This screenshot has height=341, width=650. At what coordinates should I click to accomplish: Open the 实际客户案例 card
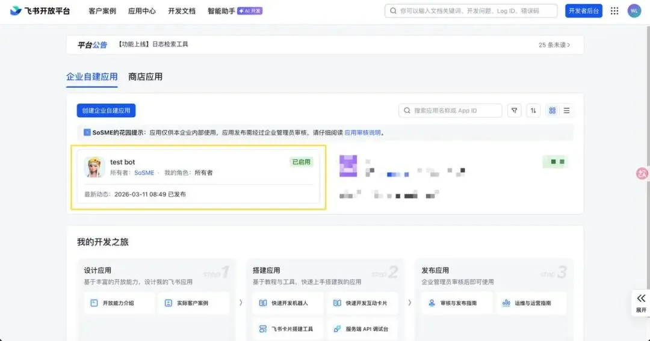(x=194, y=303)
